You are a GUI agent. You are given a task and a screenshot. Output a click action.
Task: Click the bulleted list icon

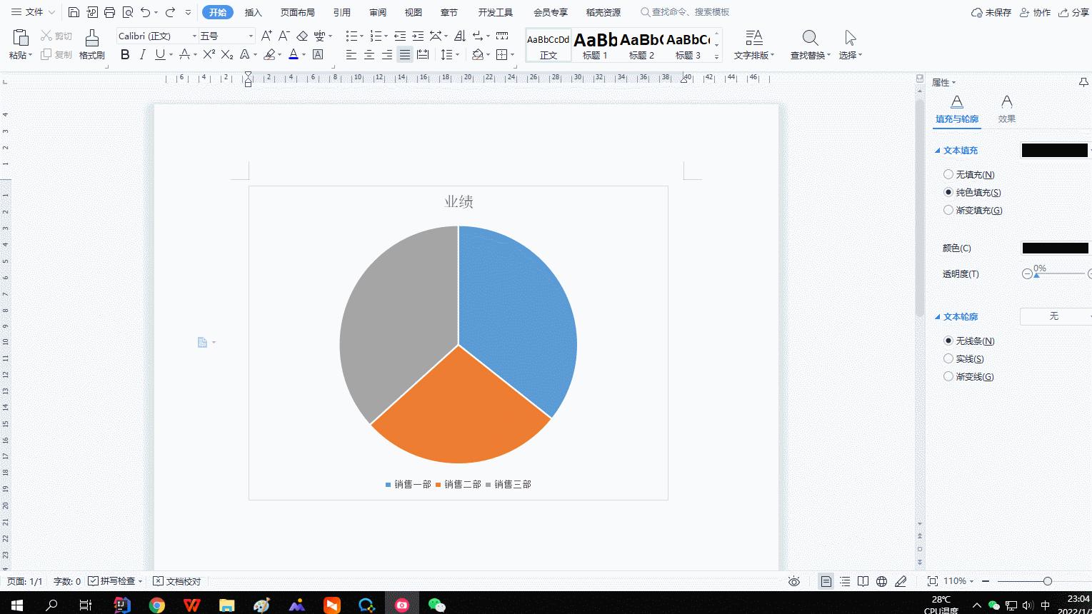(x=351, y=36)
